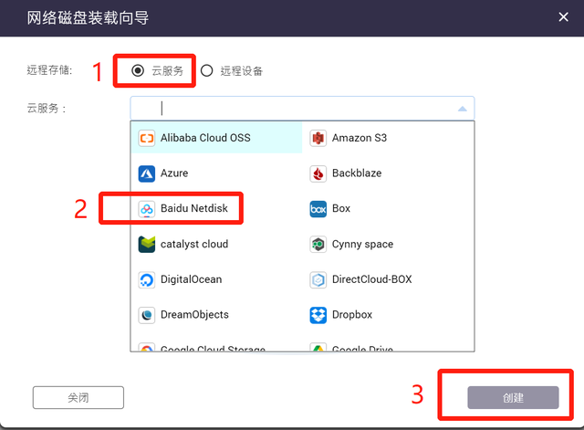Click the Backblaze flame icon

318,173
